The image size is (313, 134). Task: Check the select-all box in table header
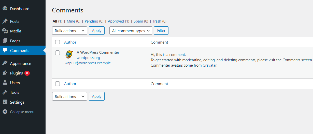[x=58, y=42]
